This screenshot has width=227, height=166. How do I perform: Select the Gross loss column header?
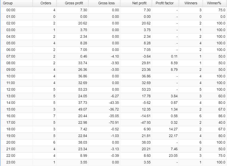pyautogui.click(x=106, y=3)
